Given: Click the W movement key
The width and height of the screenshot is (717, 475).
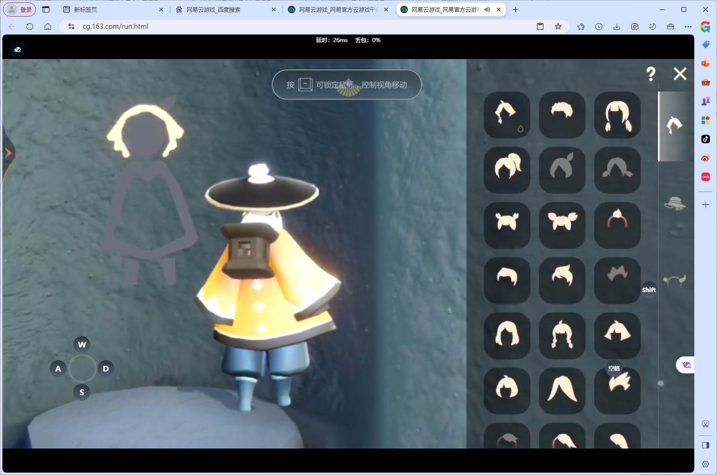Looking at the screenshot, I should click(x=82, y=345).
